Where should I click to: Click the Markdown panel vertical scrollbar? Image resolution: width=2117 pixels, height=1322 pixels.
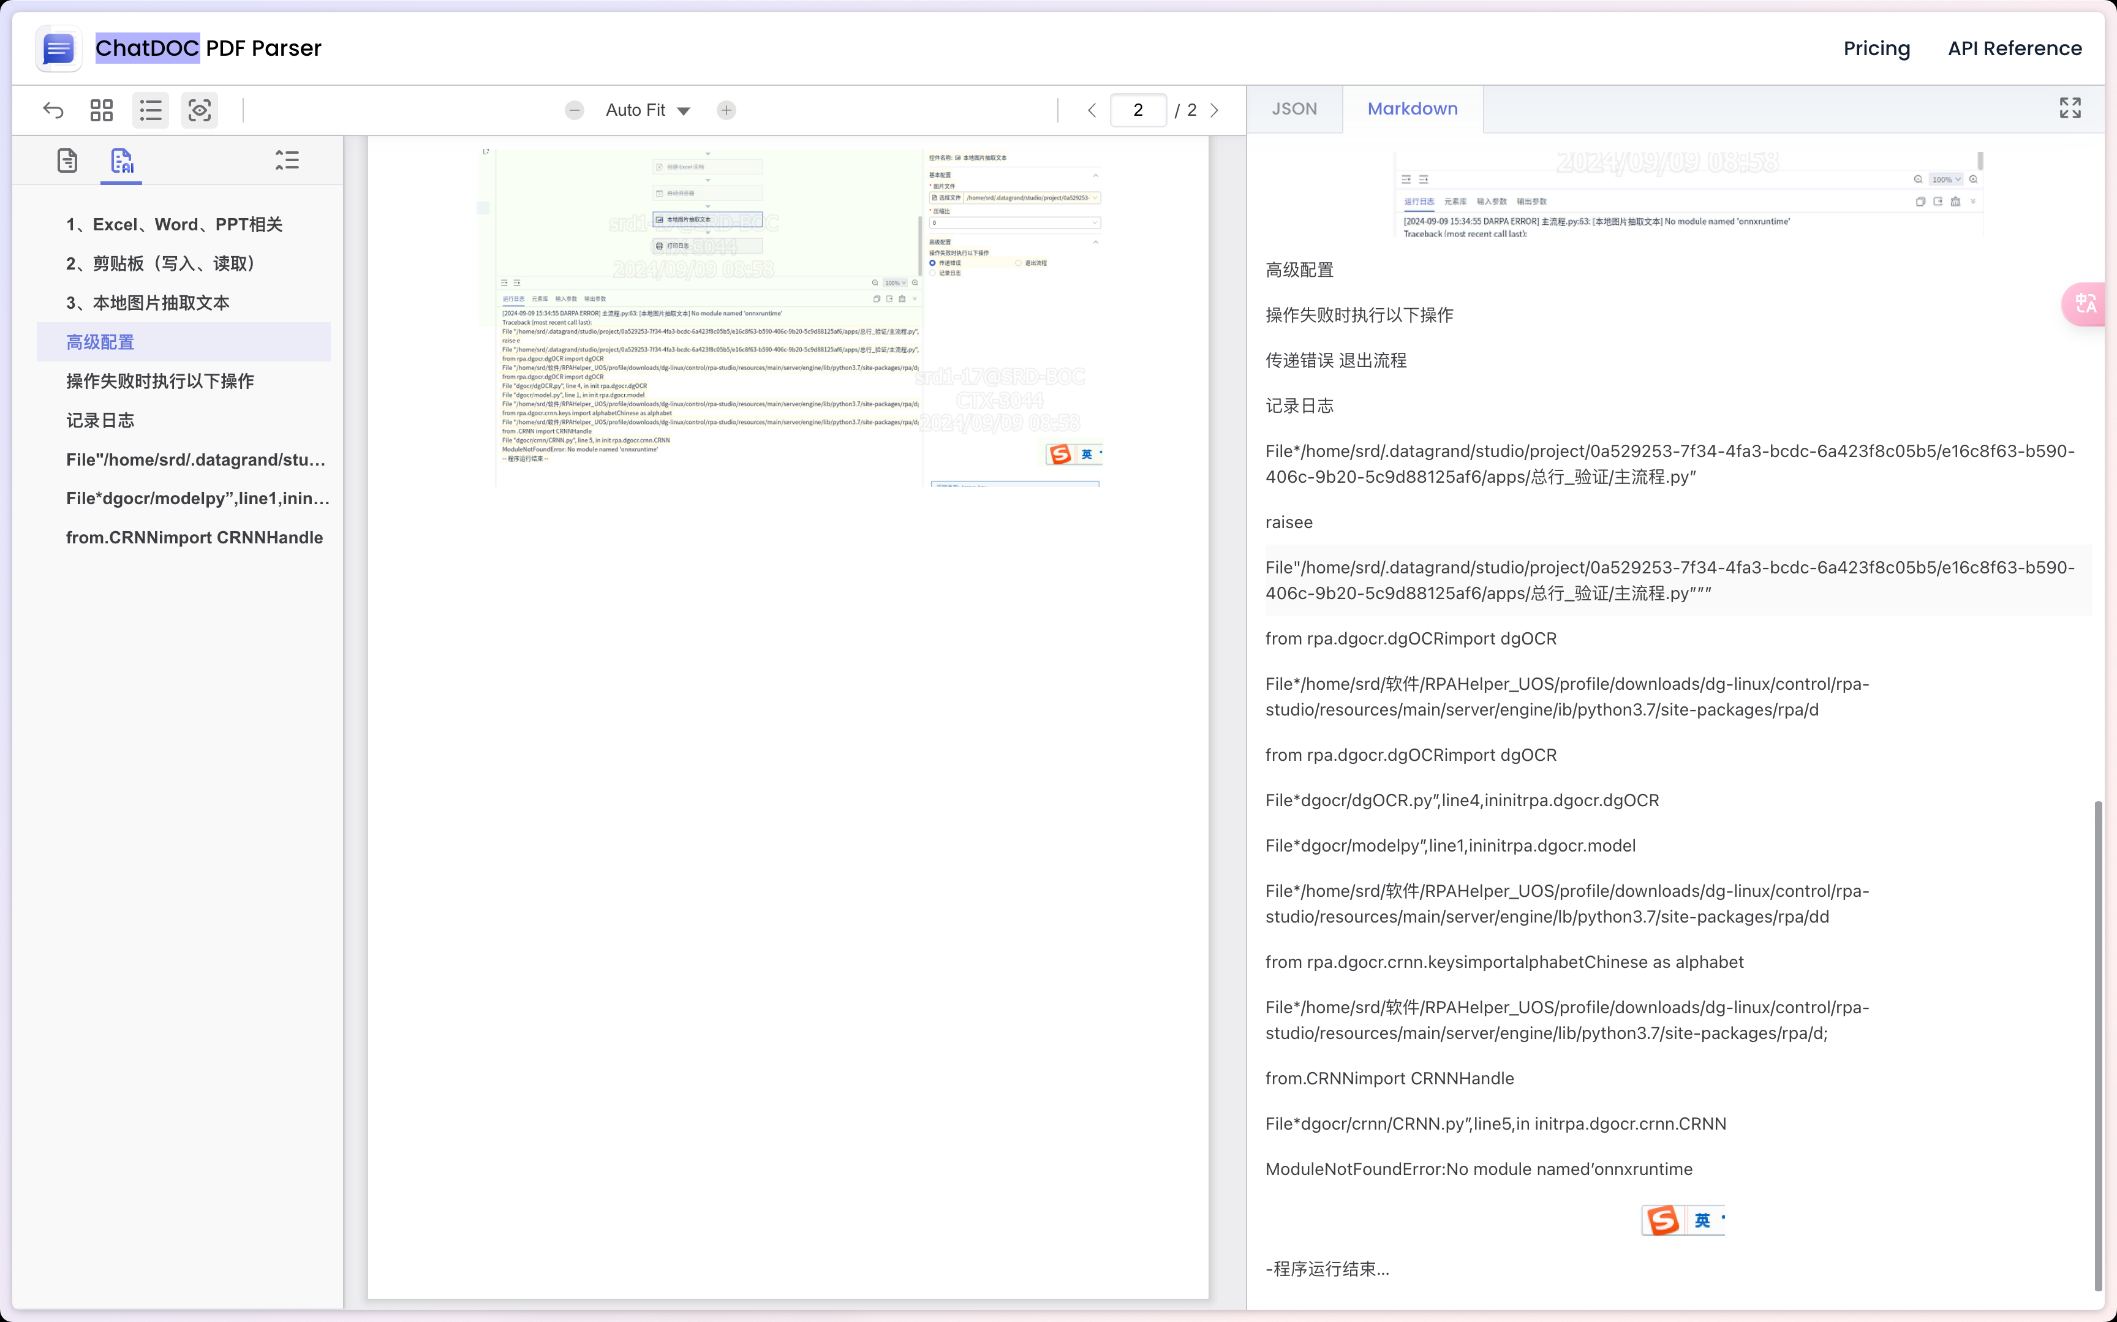point(2099,1045)
